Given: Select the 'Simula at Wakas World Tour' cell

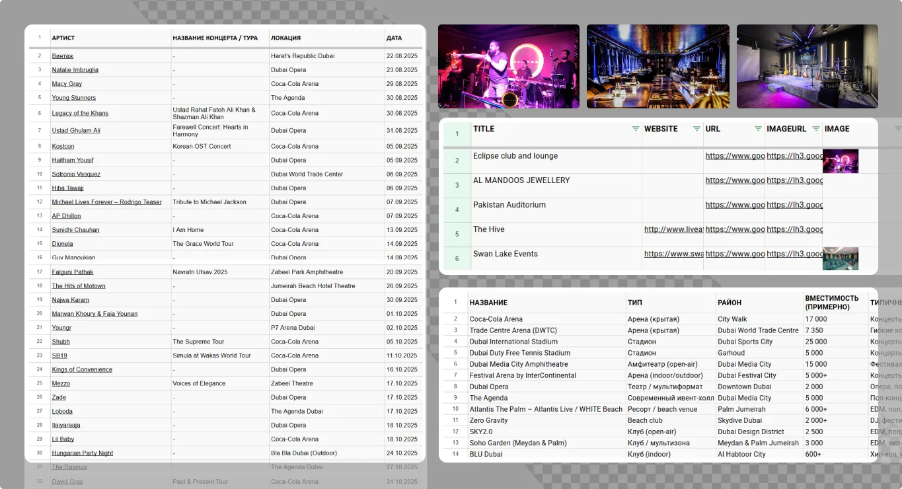Looking at the screenshot, I should coord(220,356).
